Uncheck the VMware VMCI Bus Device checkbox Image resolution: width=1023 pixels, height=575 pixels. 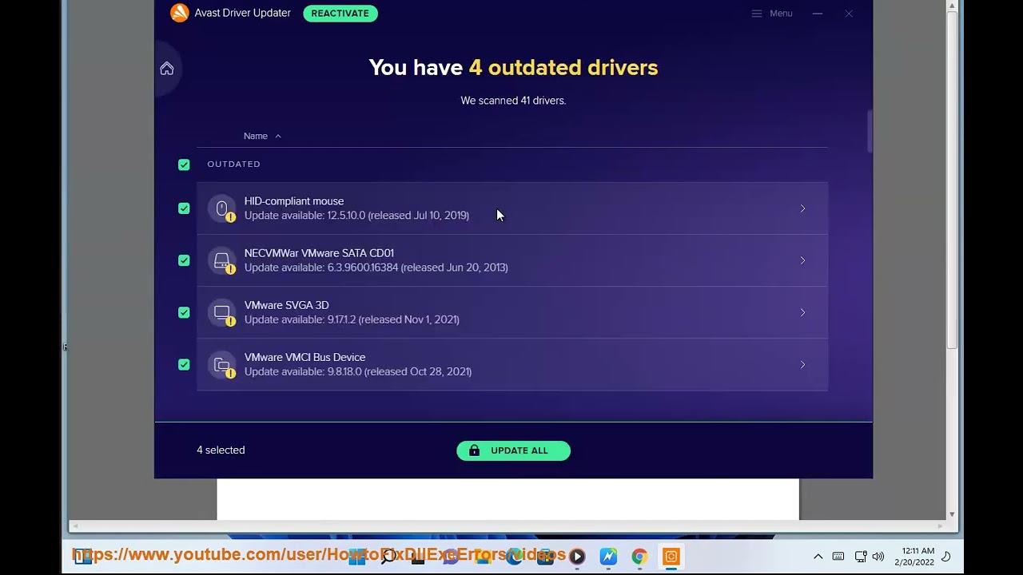[184, 364]
